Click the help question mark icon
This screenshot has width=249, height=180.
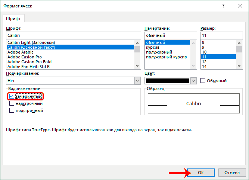[x=223, y=6]
